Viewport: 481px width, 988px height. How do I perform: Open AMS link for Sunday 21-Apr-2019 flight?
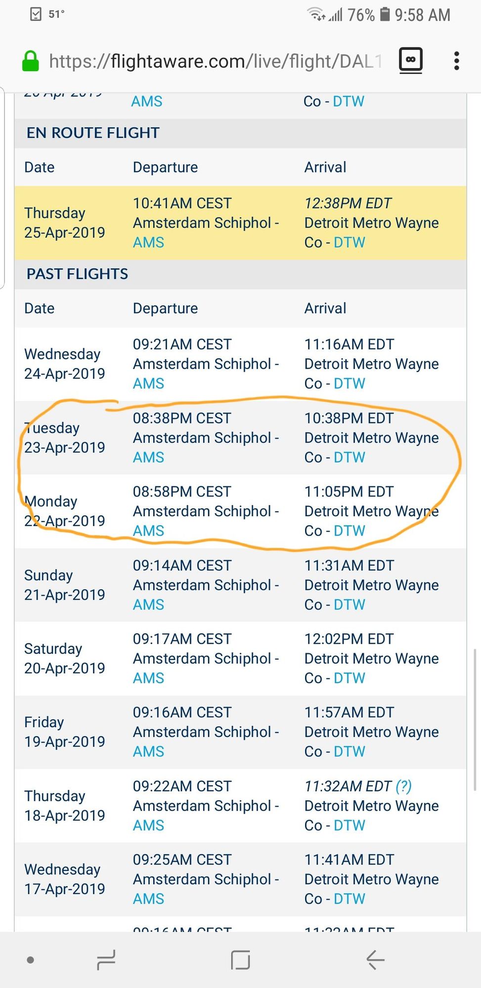tap(148, 604)
